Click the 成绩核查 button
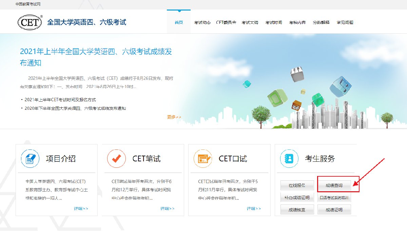This screenshot has width=407, height=231. [x=297, y=210]
